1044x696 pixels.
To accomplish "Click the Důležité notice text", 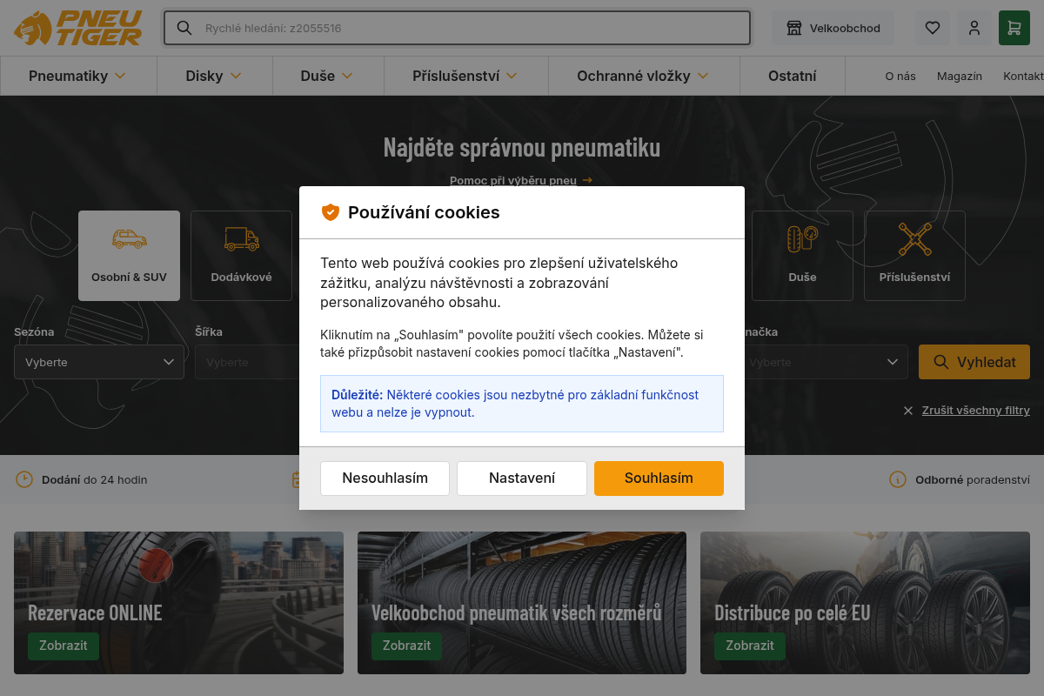I will click(522, 404).
